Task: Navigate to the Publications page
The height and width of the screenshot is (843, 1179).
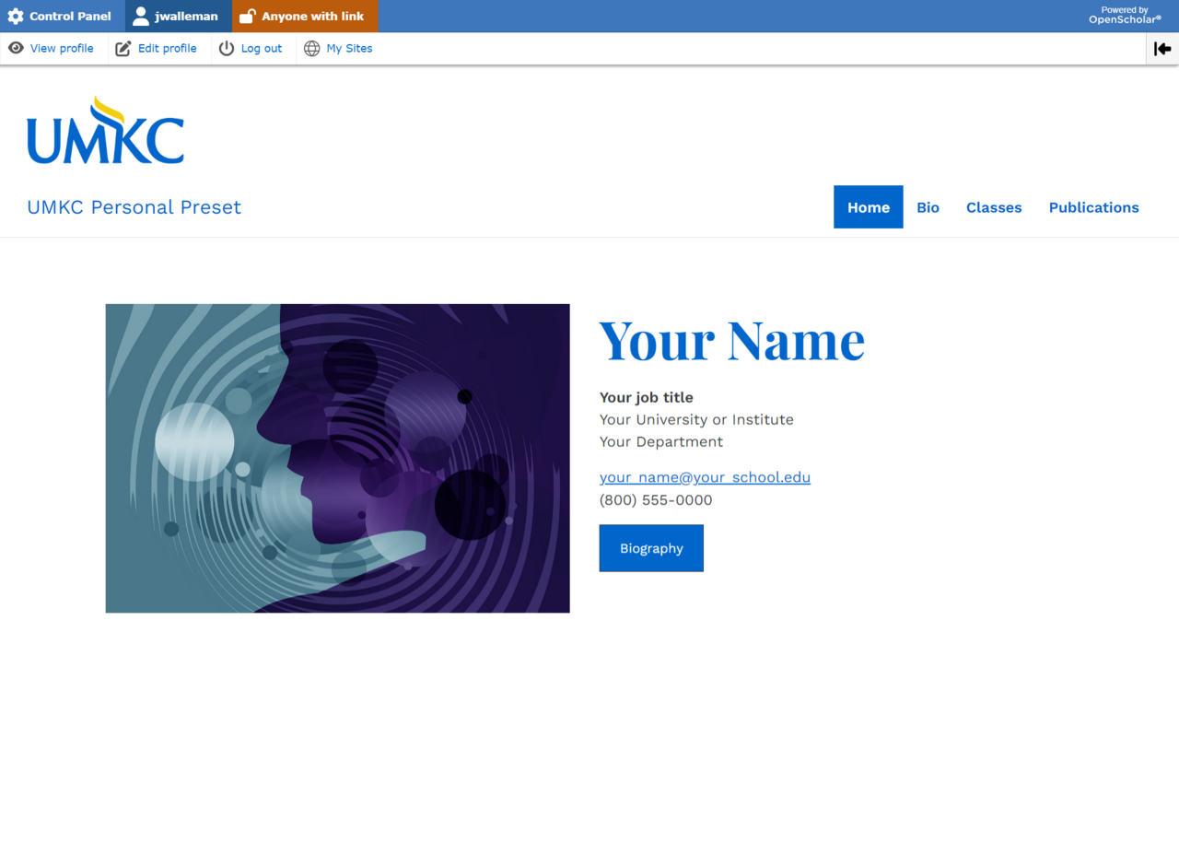Action: 1093,207
